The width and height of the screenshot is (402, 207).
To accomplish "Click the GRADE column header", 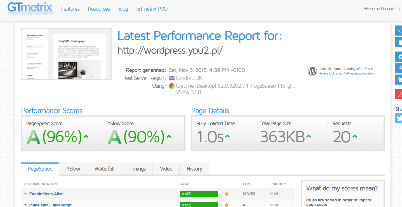I will click(x=185, y=184).
